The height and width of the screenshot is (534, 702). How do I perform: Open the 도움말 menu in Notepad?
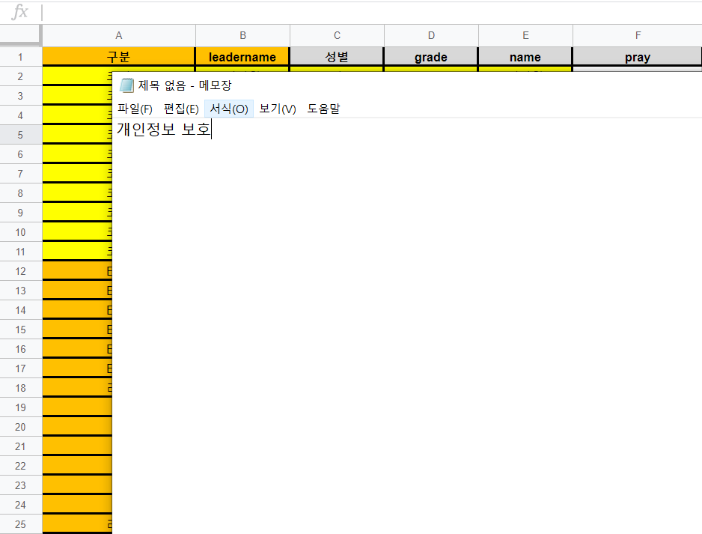[323, 109]
